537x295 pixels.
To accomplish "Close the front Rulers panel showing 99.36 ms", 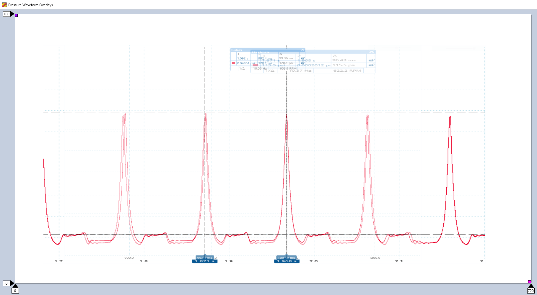I will [x=302, y=50].
